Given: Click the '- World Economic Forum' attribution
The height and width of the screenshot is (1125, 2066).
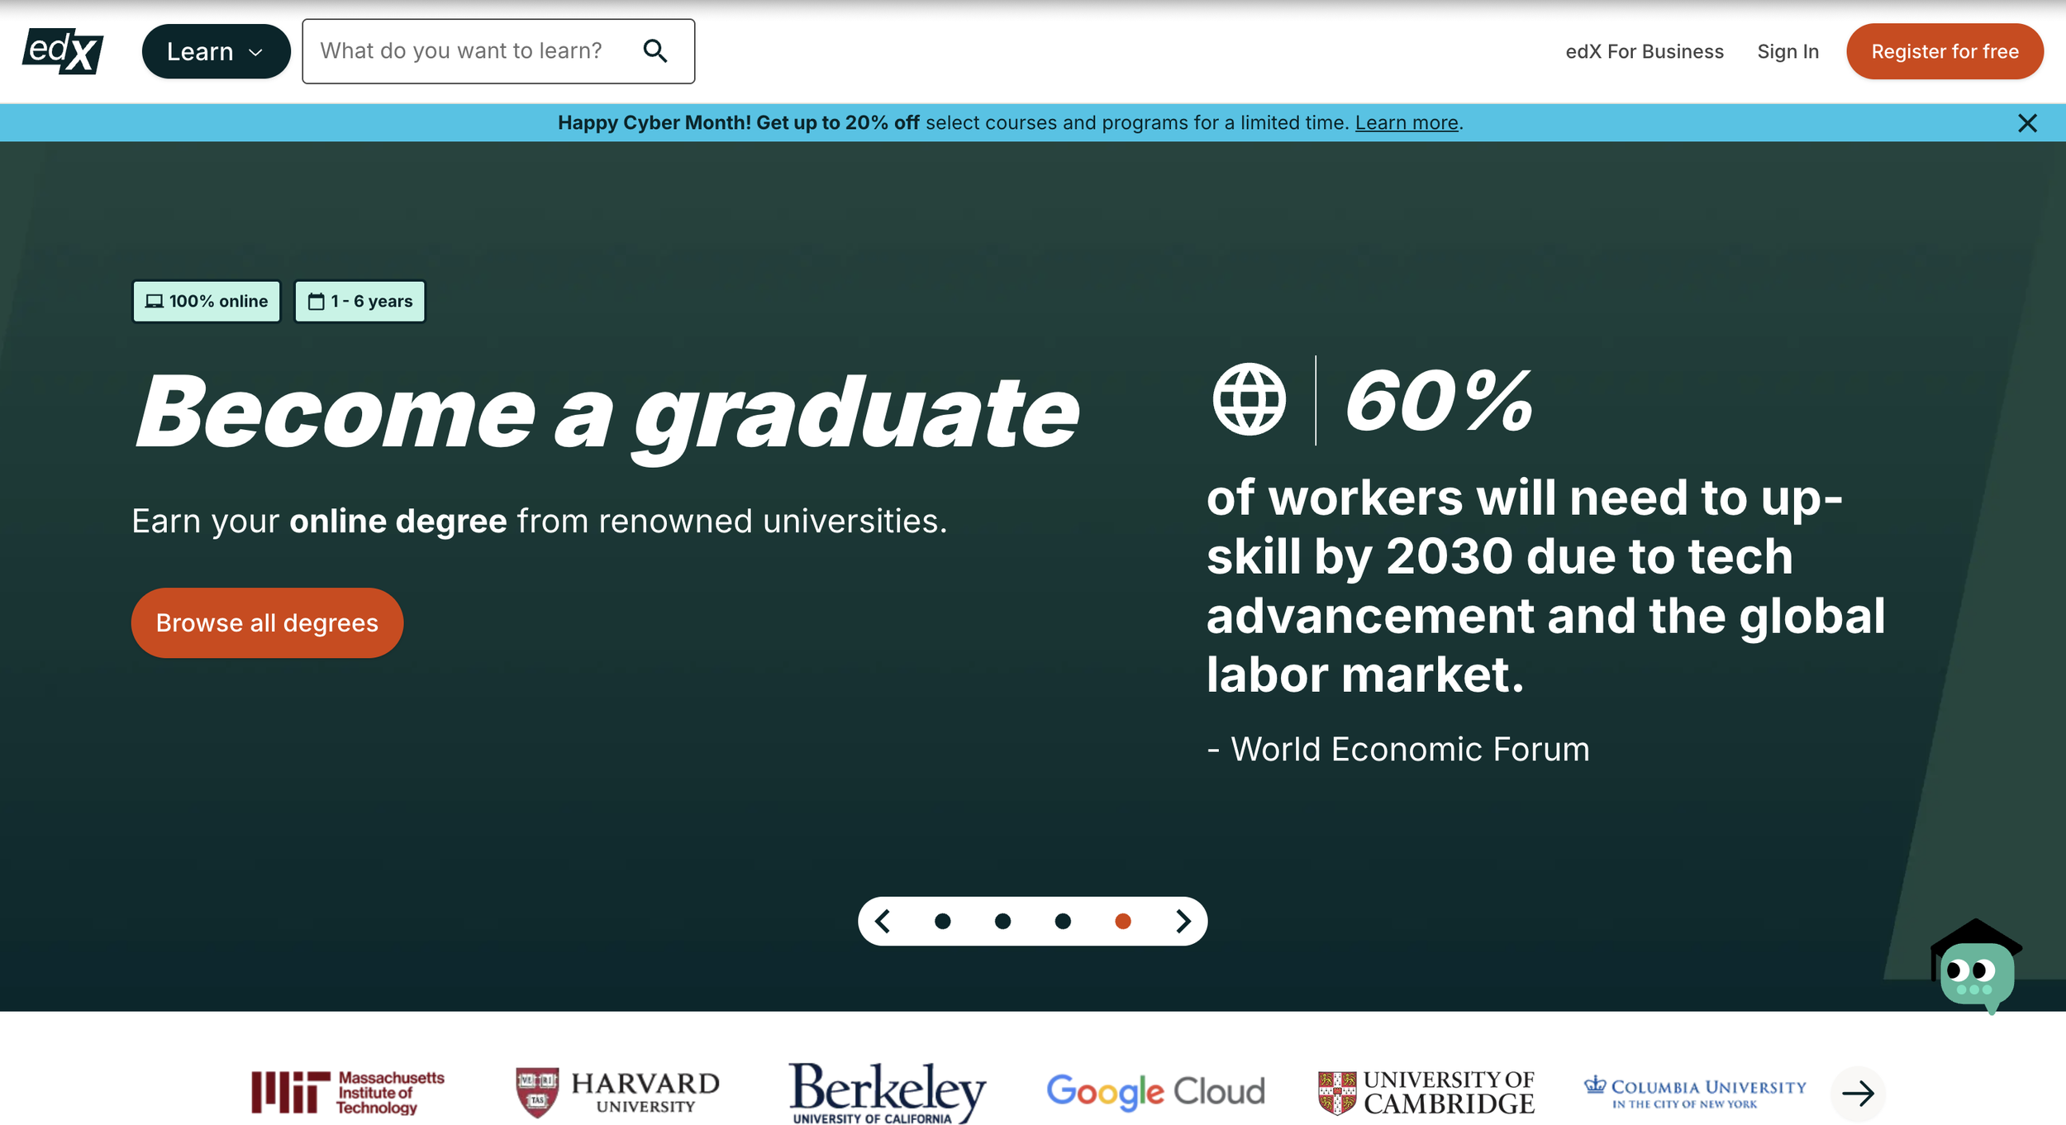Looking at the screenshot, I should point(1398,749).
